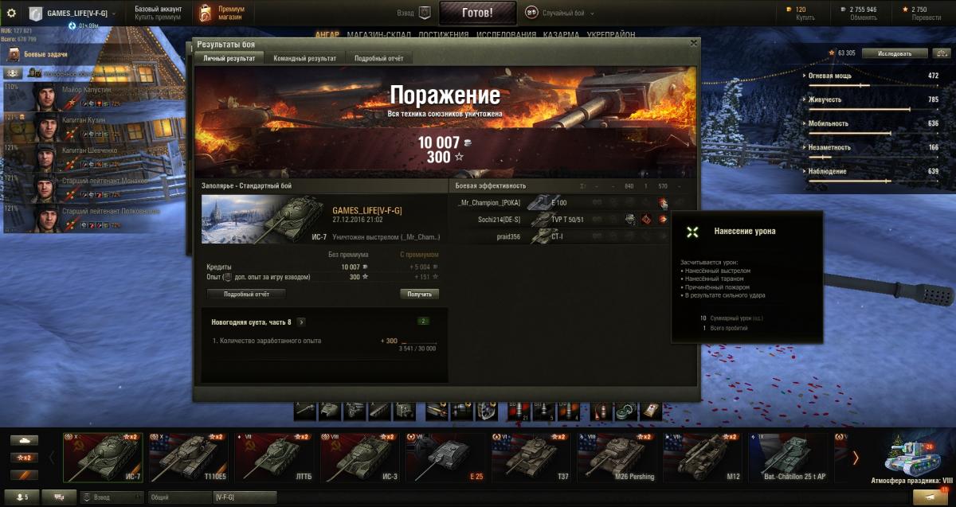Click the critical hit icon in TVP T 50/51 row
The height and width of the screenshot is (507, 956).
[647, 220]
